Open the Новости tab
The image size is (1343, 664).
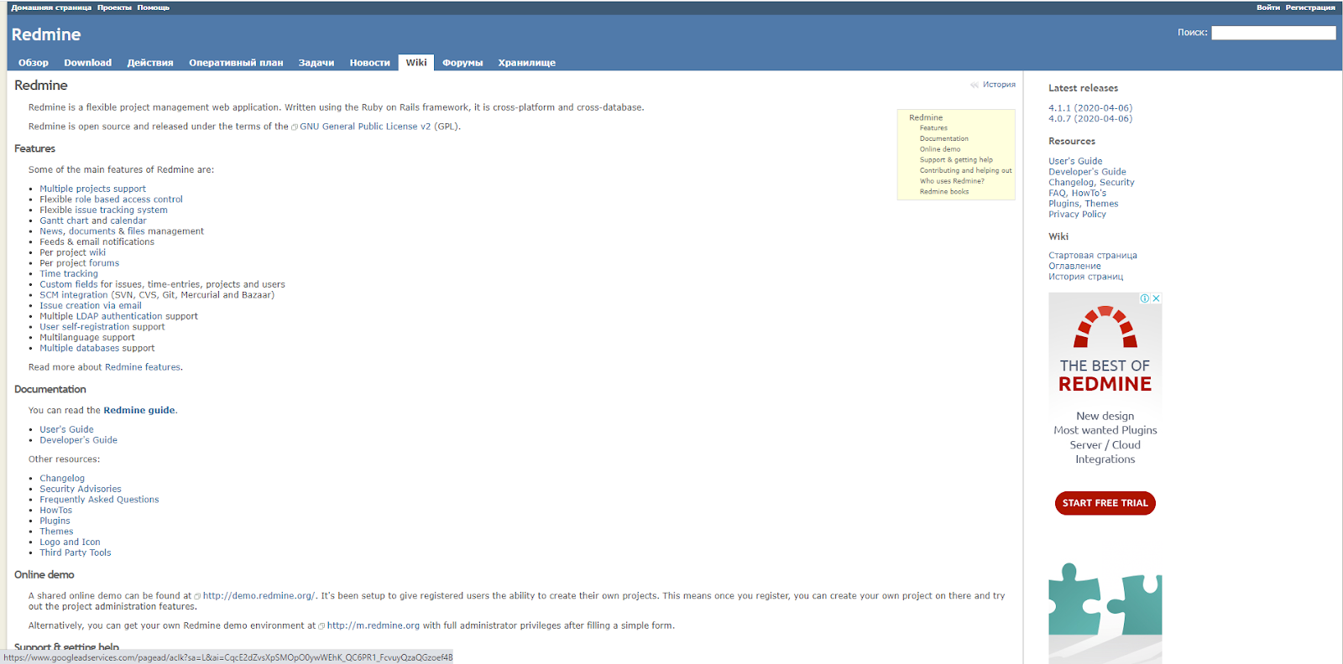[370, 63]
